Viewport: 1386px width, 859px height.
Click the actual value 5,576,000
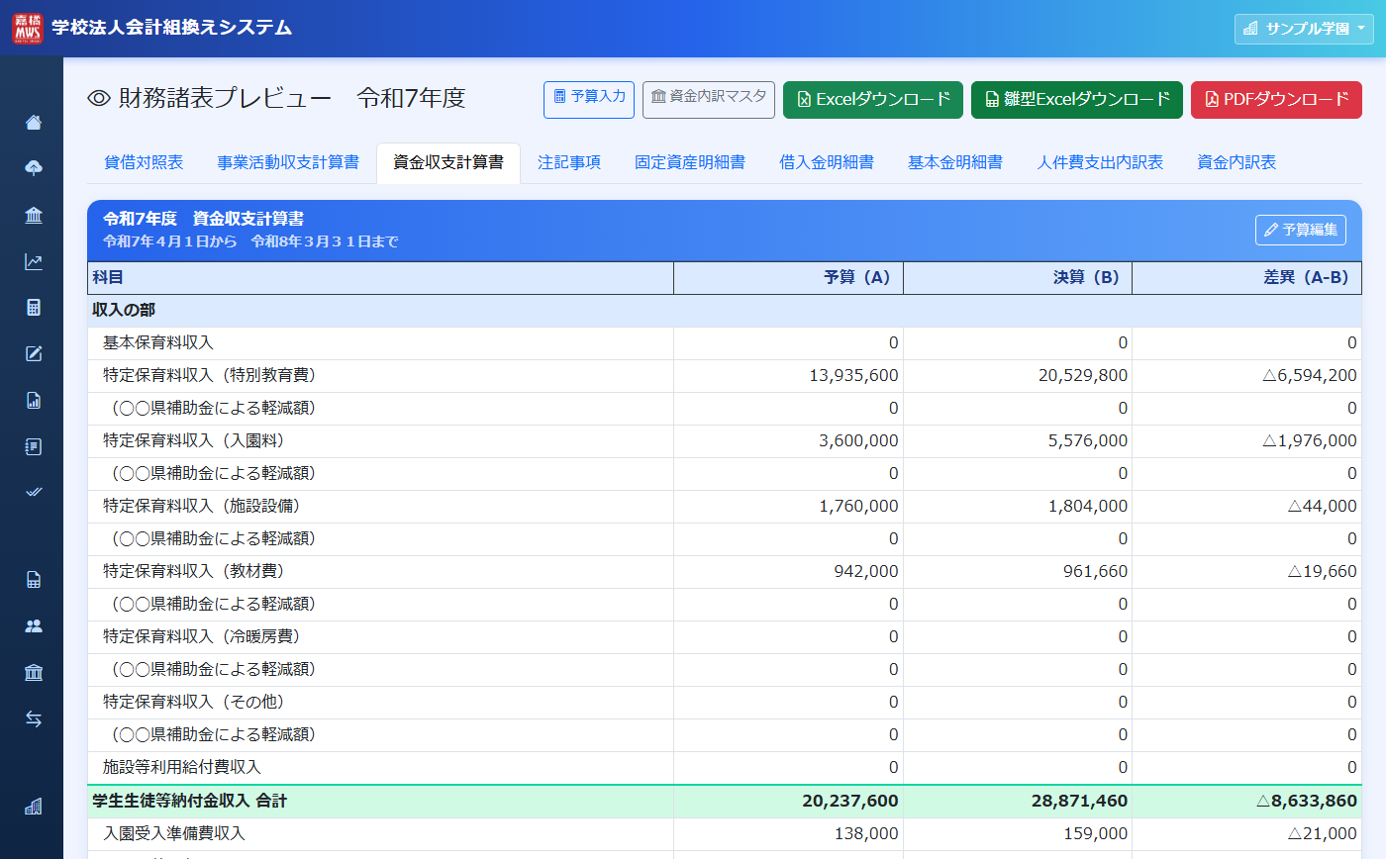tap(1087, 441)
